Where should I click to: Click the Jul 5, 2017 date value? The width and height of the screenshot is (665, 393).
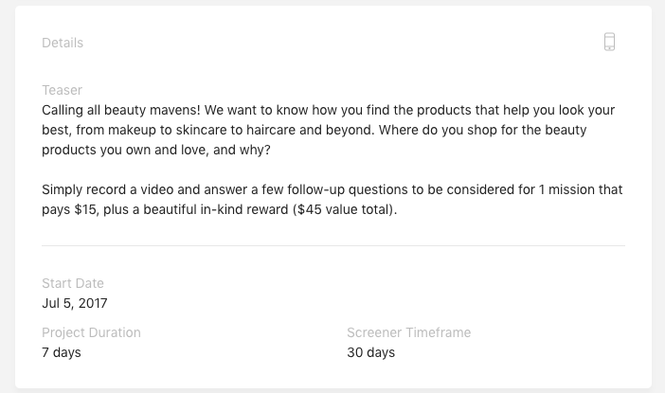pyautogui.click(x=75, y=303)
